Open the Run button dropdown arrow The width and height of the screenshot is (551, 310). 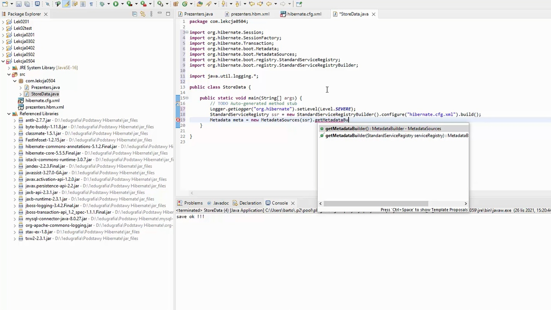click(x=122, y=4)
